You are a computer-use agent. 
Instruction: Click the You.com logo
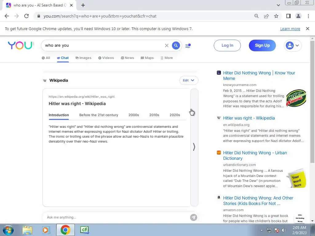tap(21, 45)
